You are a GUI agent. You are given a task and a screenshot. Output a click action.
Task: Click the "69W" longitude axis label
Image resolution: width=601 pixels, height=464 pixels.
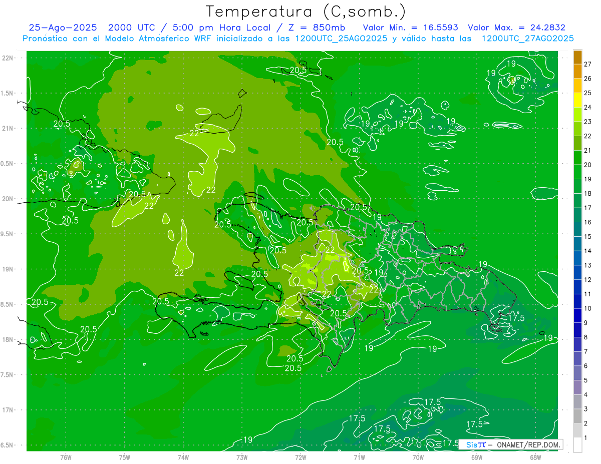[x=477, y=457]
